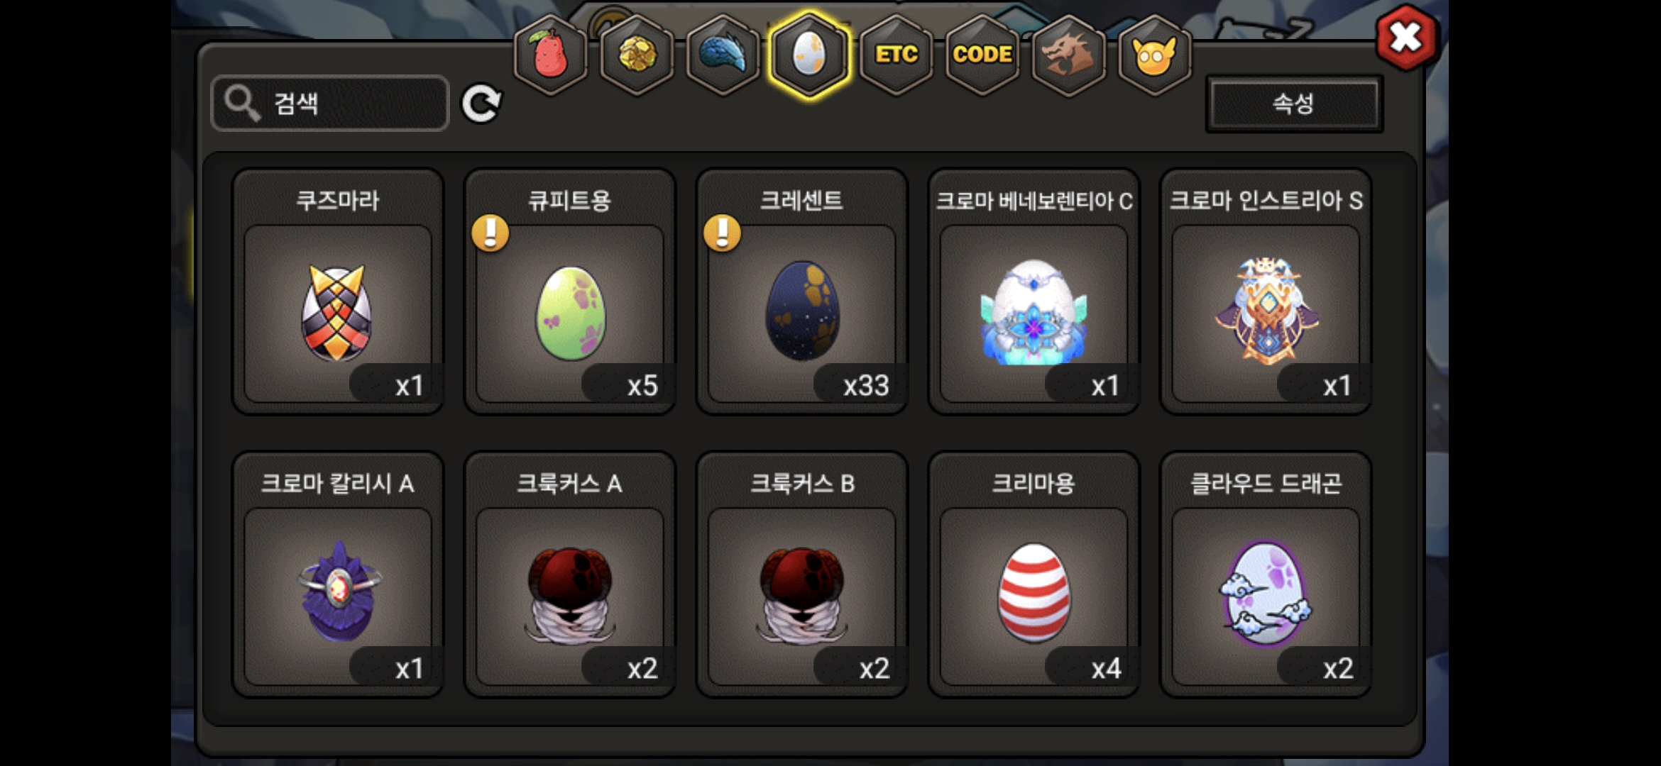Choose the 크로마 인스트리아 S egg

click(1266, 292)
